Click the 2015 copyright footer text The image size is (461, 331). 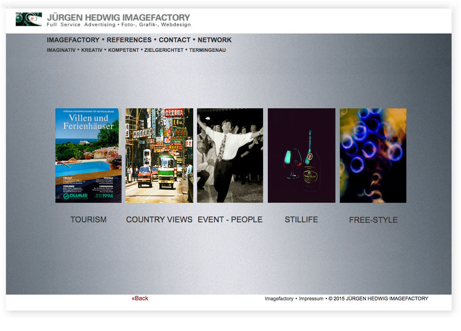[x=378, y=298]
